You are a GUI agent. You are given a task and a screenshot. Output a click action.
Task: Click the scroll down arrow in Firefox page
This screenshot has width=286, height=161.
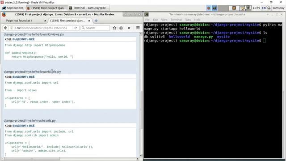coord(141,155)
